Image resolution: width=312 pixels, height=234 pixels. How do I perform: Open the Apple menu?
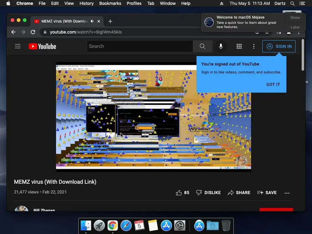pos(8,3)
